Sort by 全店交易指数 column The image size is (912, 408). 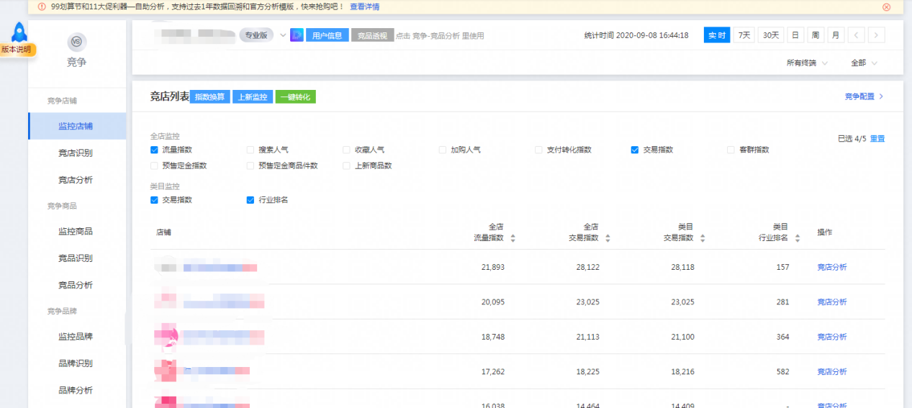point(608,237)
